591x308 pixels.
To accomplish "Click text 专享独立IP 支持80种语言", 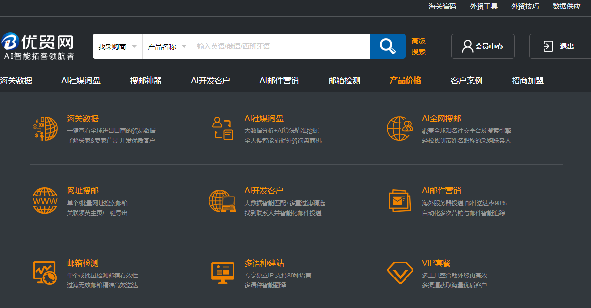I will pos(278,276).
